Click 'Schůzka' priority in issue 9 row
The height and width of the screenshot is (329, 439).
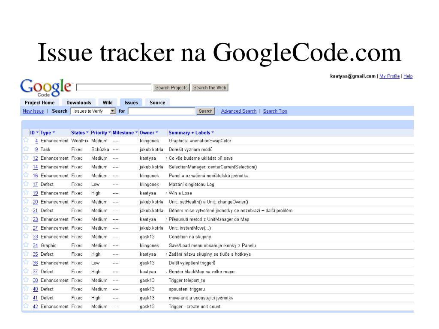(x=100, y=150)
